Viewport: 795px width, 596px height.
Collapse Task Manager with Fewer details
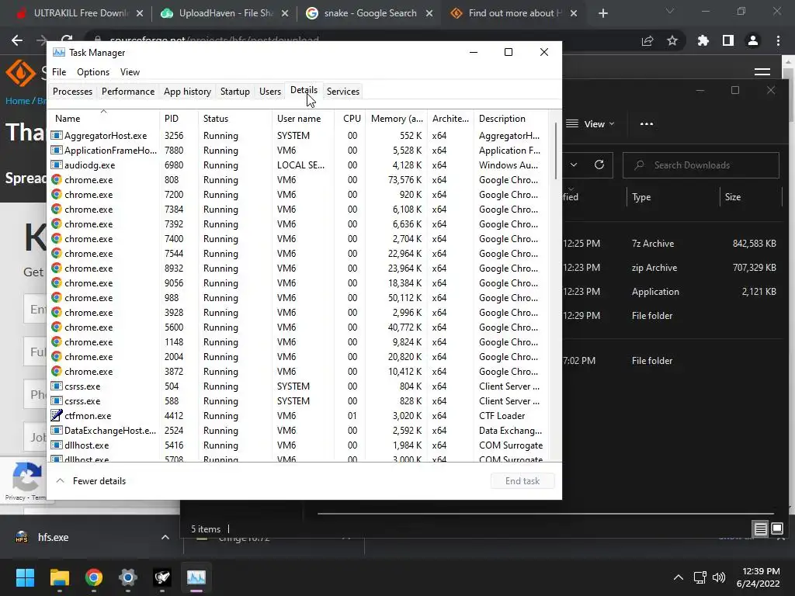coord(92,481)
